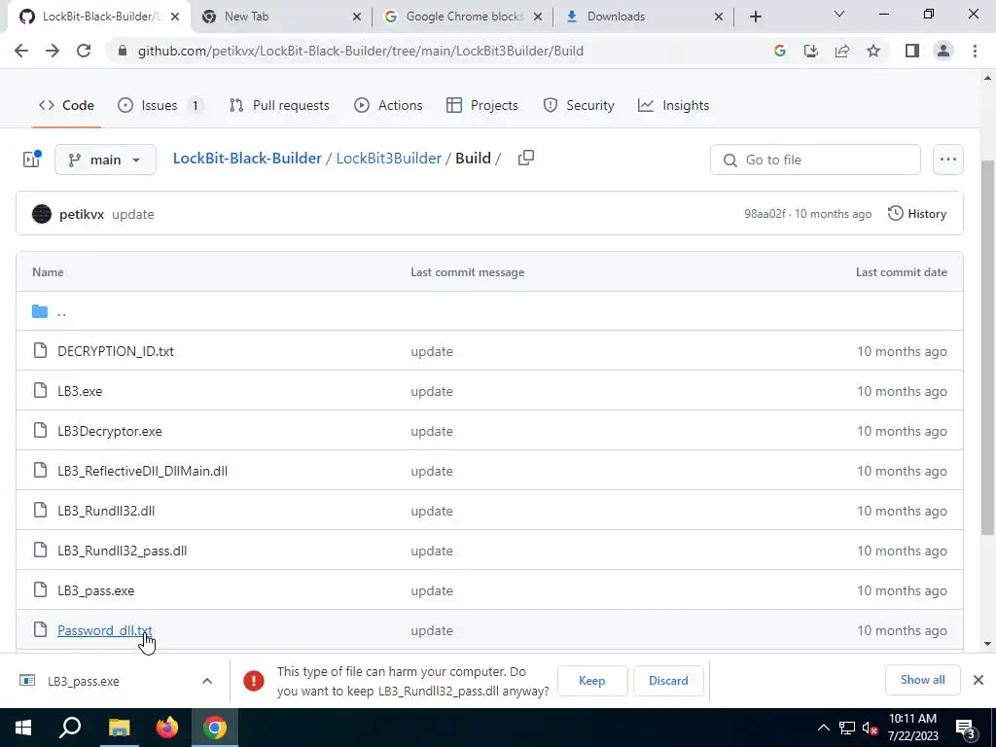Open LB3Decryptor.exe file
Screen dimensions: 996x747
click(x=110, y=431)
